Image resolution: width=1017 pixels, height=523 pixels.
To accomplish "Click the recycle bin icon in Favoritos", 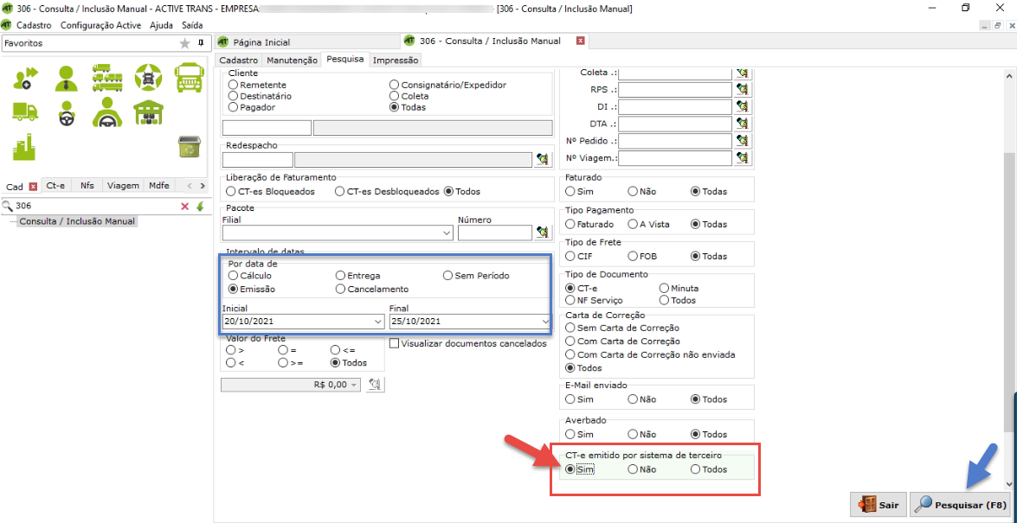I will point(189,148).
